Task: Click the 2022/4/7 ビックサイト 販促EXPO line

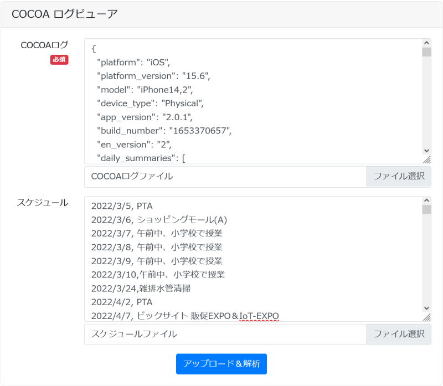Action: tap(185, 316)
